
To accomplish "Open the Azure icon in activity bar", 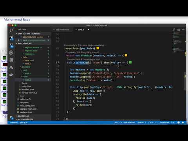I will point(11,67).
